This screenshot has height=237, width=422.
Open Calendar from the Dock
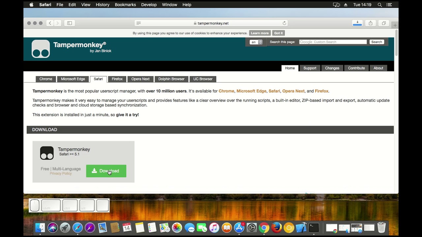coord(127,227)
